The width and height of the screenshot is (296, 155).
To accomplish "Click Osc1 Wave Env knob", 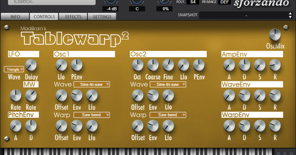I will (x=77, y=95).
